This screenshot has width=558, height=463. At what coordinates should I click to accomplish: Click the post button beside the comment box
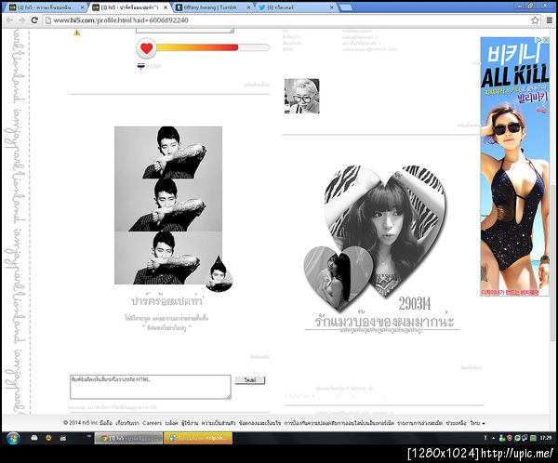[x=250, y=380]
